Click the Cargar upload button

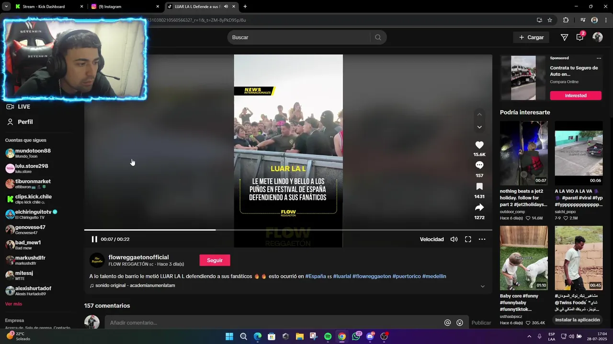(x=531, y=37)
